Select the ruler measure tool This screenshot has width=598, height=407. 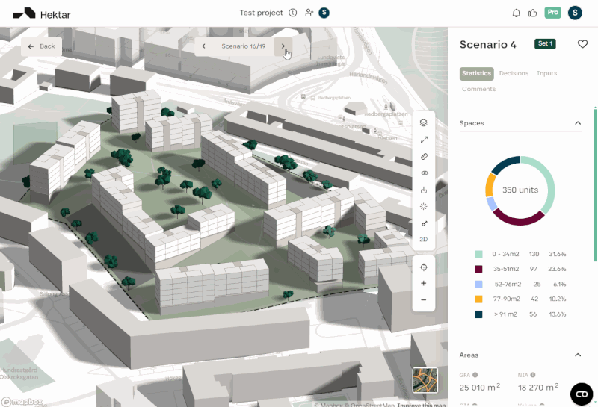pos(424,157)
